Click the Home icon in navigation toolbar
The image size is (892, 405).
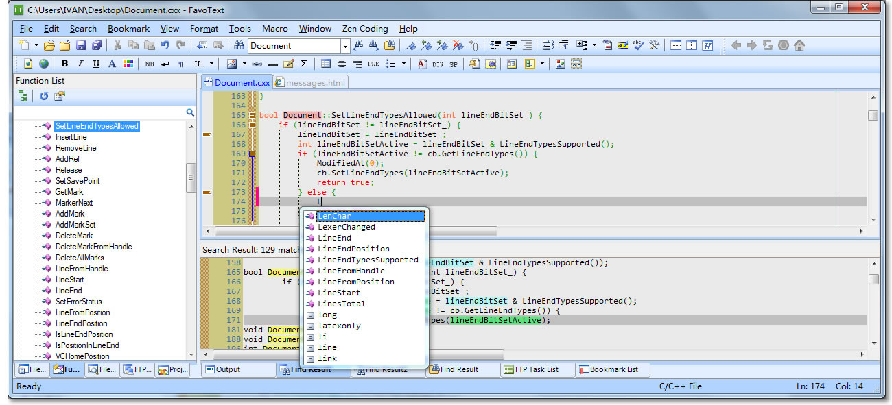799,46
